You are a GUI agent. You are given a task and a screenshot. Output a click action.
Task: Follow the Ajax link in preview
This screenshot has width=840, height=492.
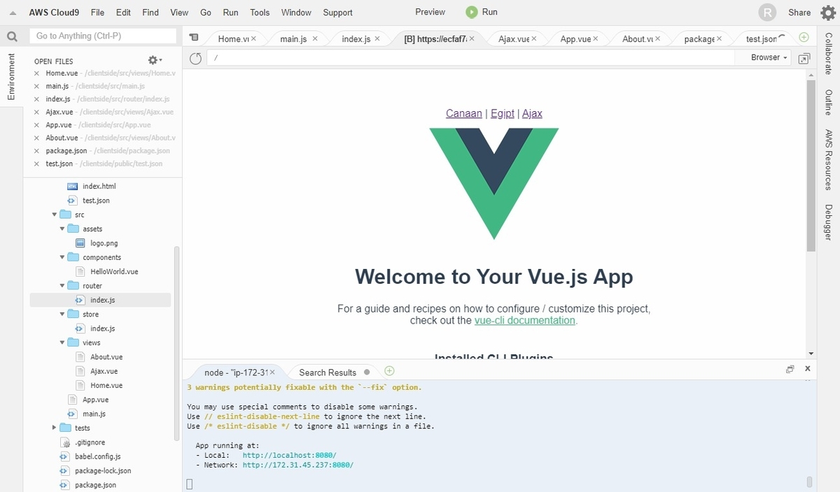coord(532,113)
